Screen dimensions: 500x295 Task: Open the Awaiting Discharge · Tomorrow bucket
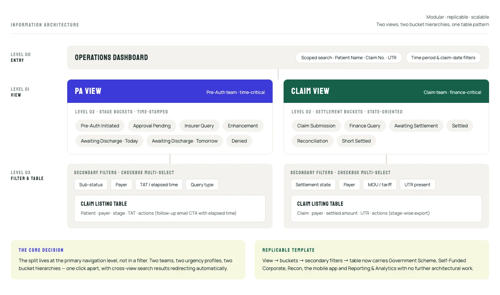(x=185, y=141)
